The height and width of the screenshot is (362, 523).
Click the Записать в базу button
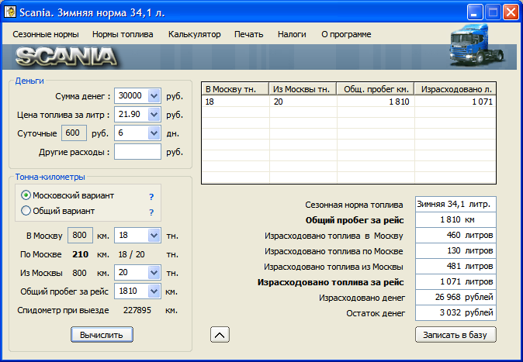(455, 335)
